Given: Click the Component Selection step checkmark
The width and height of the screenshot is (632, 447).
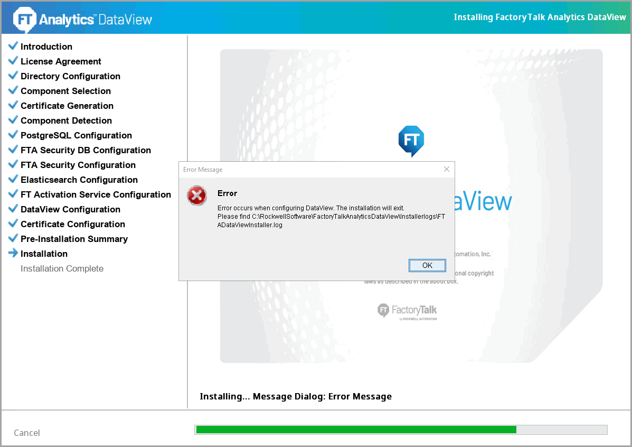Looking at the screenshot, I should (x=13, y=90).
